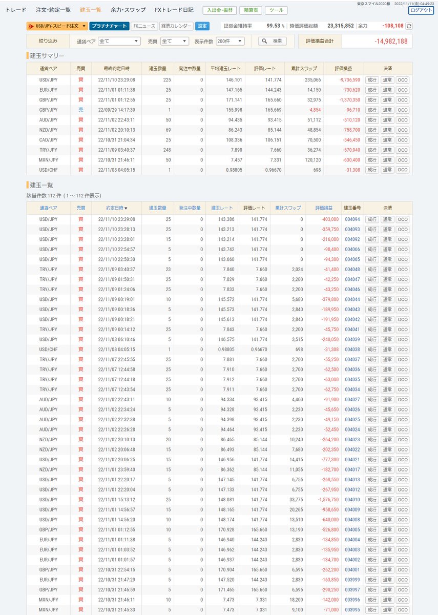
Task: Sort the list by 売買 header
Action: 80,208
